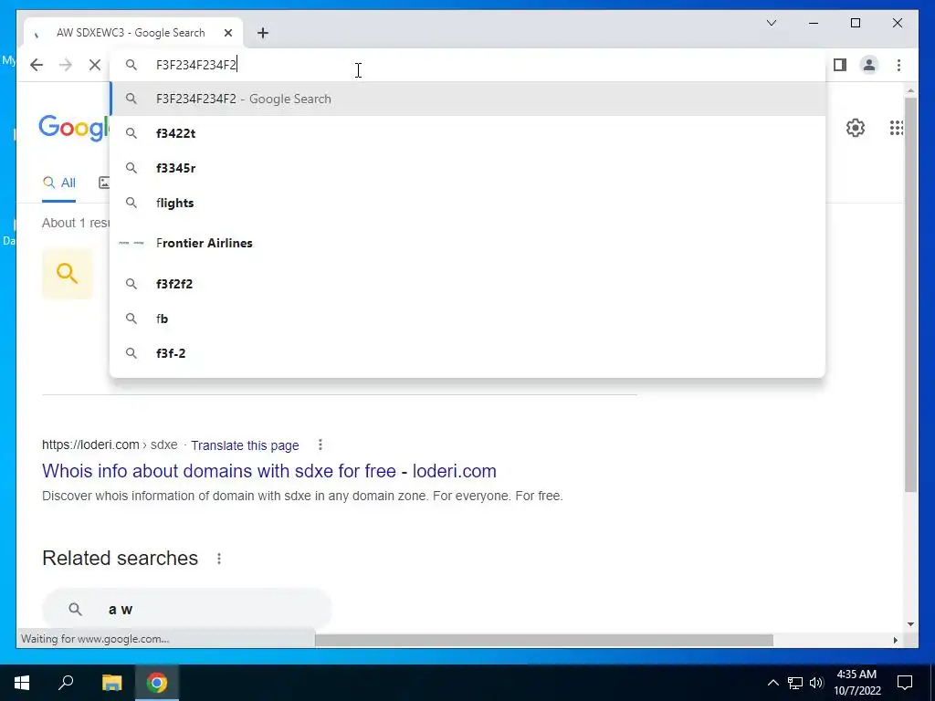
Task: Open the side panel icon
Action: click(840, 65)
